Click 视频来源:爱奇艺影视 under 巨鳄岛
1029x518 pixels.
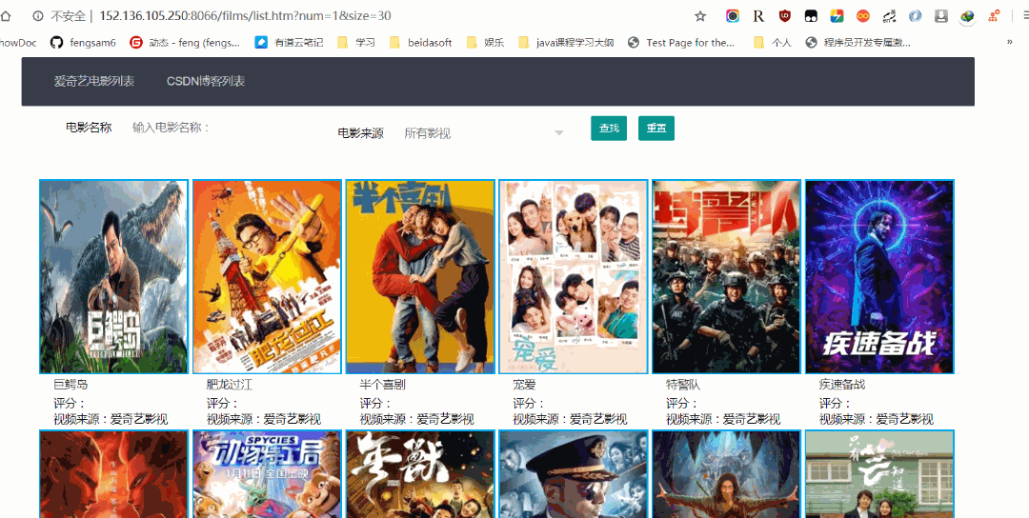[x=111, y=419]
